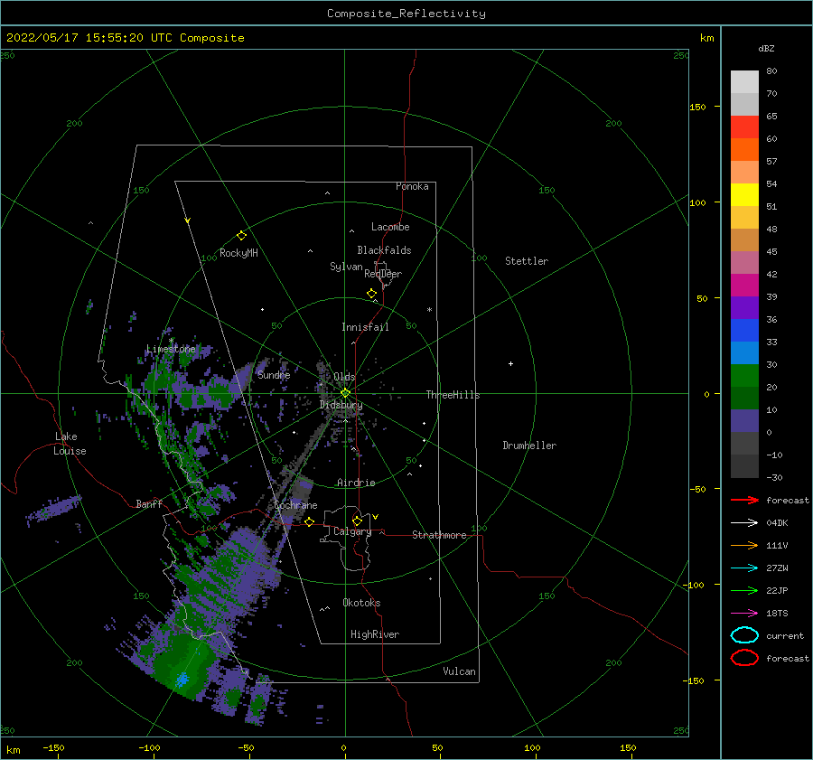Click the Limestone label

(171, 349)
